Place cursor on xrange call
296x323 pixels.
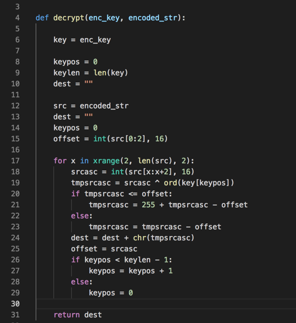[x=106, y=161]
